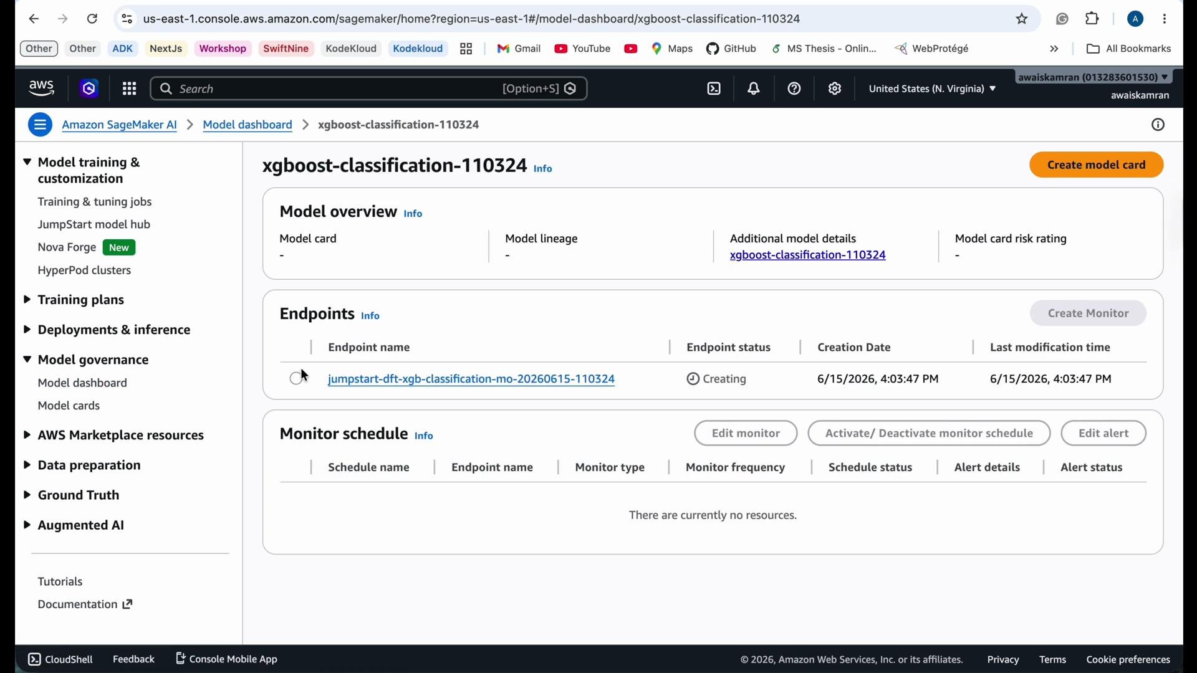Open Model cards in the sidebar
Viewport: 1197px width, 673px height.
point(69,406)
